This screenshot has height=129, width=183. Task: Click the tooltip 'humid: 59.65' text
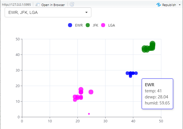157,103
